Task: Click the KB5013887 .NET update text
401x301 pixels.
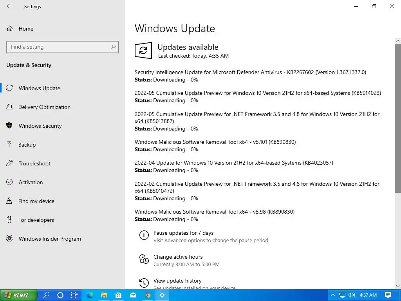Action: (x=257, y=118)
